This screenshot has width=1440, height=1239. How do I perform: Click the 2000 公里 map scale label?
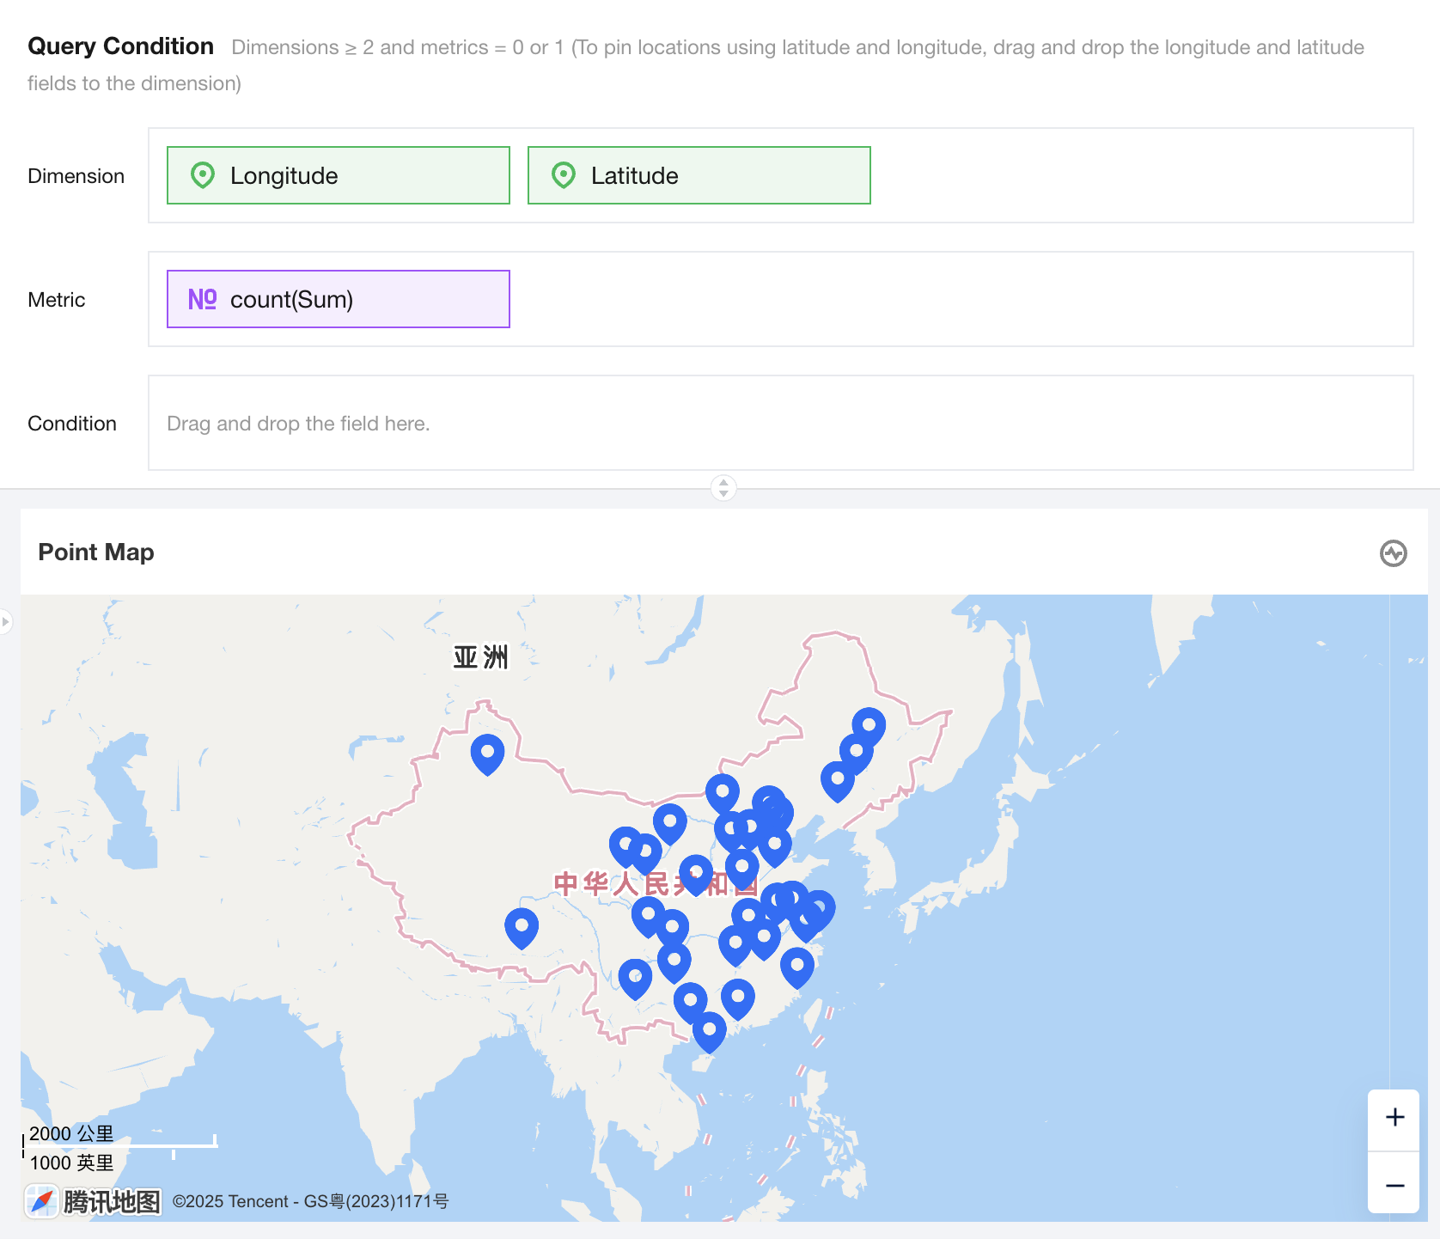(71, 1133)
